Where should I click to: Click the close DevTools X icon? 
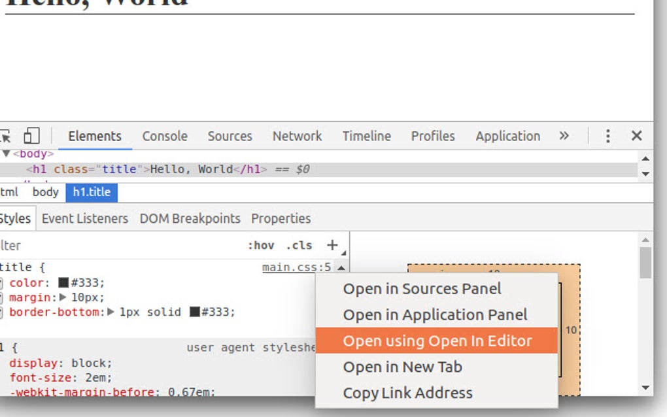coord(636,136)
